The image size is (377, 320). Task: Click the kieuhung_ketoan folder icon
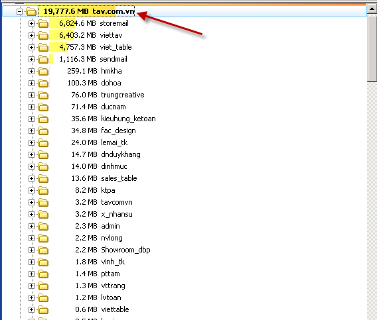coord(43,119)
